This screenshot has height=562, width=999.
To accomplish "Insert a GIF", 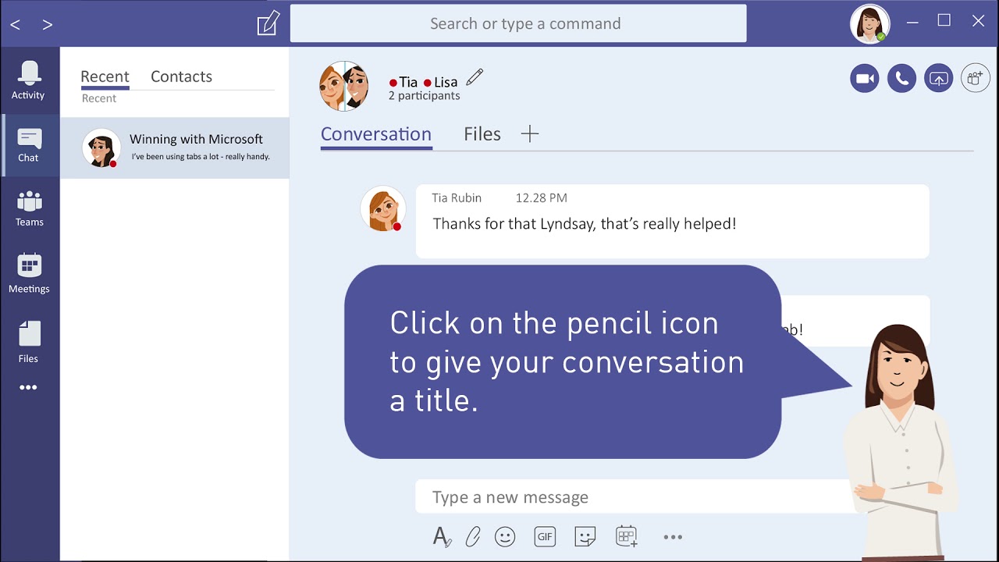I will tap(545, 536).
